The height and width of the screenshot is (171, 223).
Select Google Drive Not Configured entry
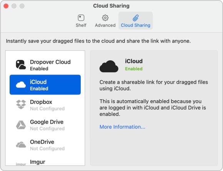(x=45, y=125)
